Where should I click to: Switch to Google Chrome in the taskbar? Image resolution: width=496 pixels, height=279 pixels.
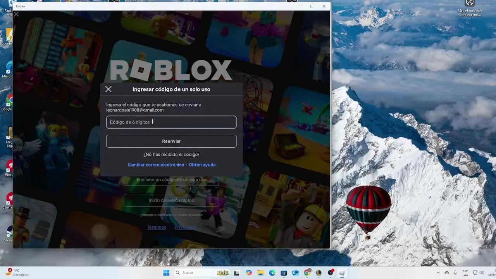click(307, 273)
